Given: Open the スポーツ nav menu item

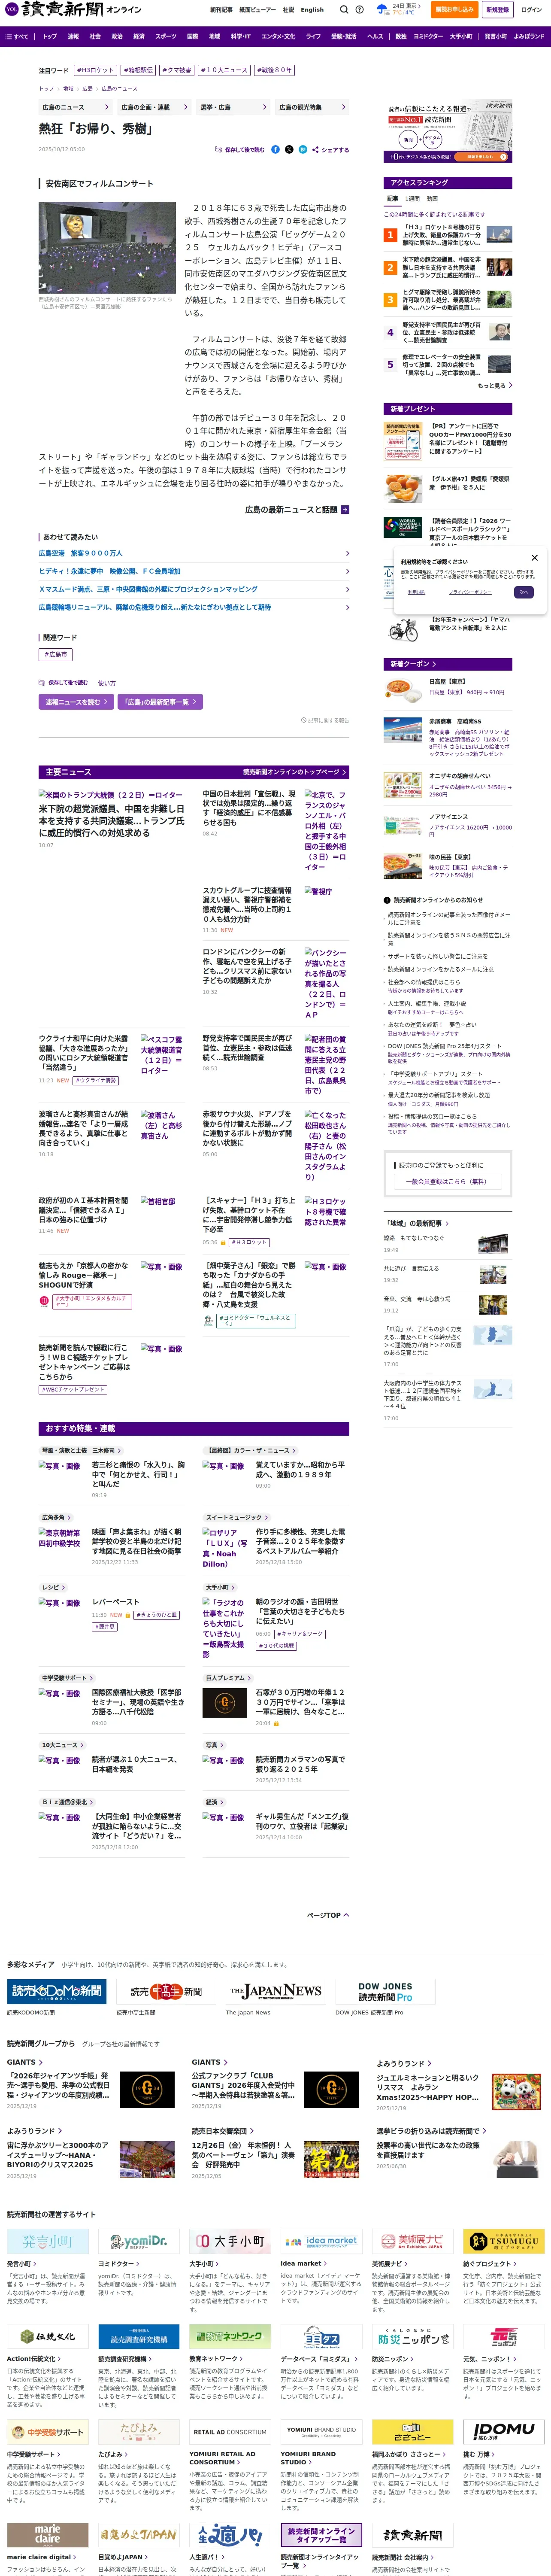Looking at the screenshot, I should pos(166,36).
